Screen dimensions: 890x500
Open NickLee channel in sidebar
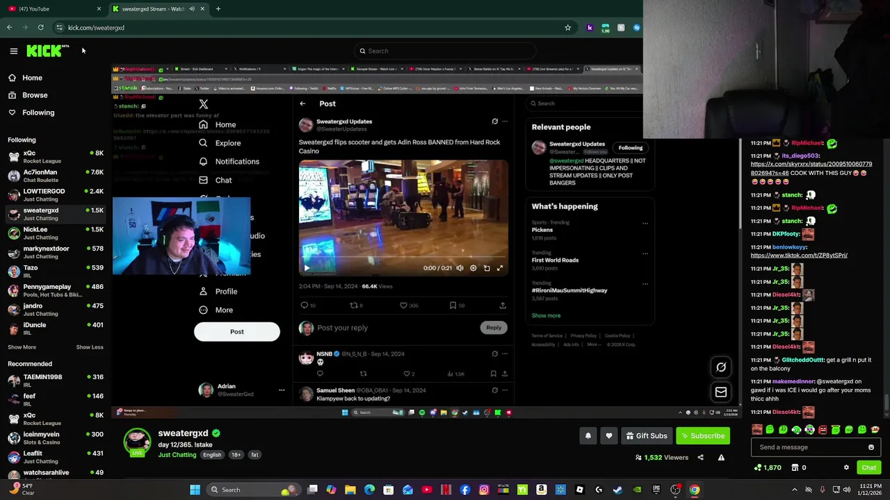click(x=54, y=233)
